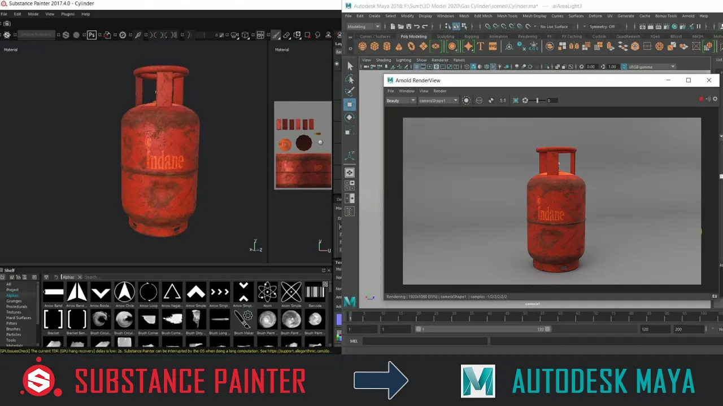Open the Procedurals shelf category

click(x=16, y=307)
